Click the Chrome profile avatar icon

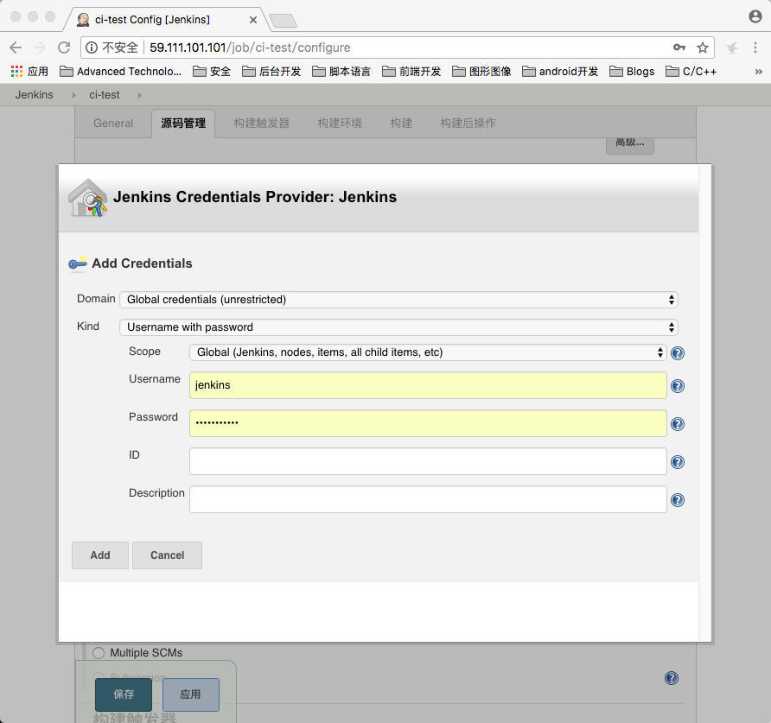tap(755, 16)
